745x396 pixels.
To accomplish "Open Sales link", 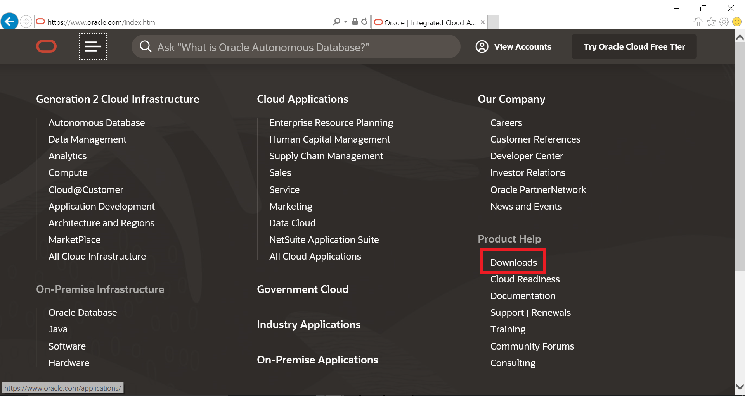I will tap(280, 173).
